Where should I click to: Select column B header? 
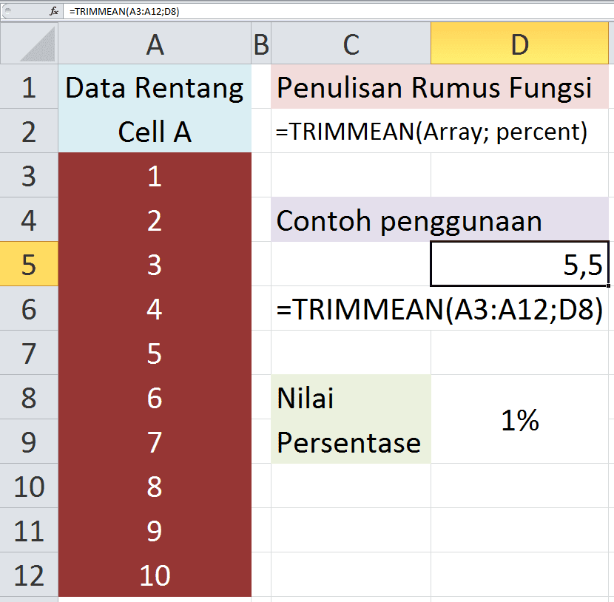(x=261, y=44)
